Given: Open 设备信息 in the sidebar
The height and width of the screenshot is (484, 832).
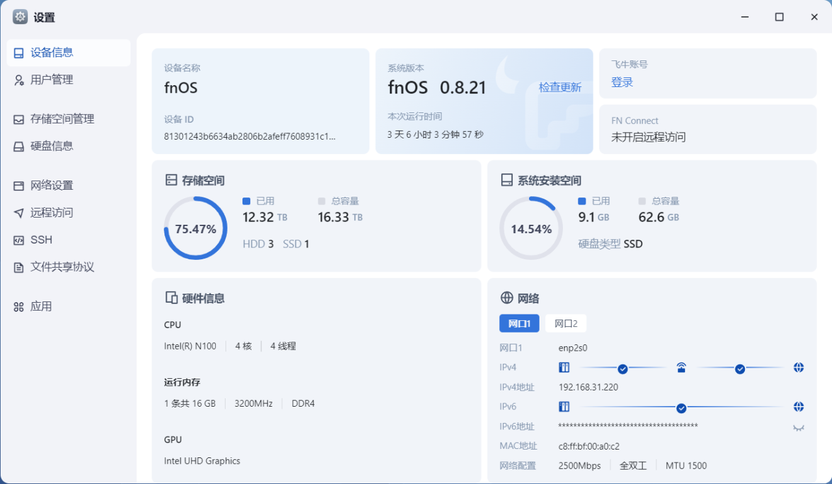Looking at the screenshot, I should pyautogui.click(x=52, y=53).
